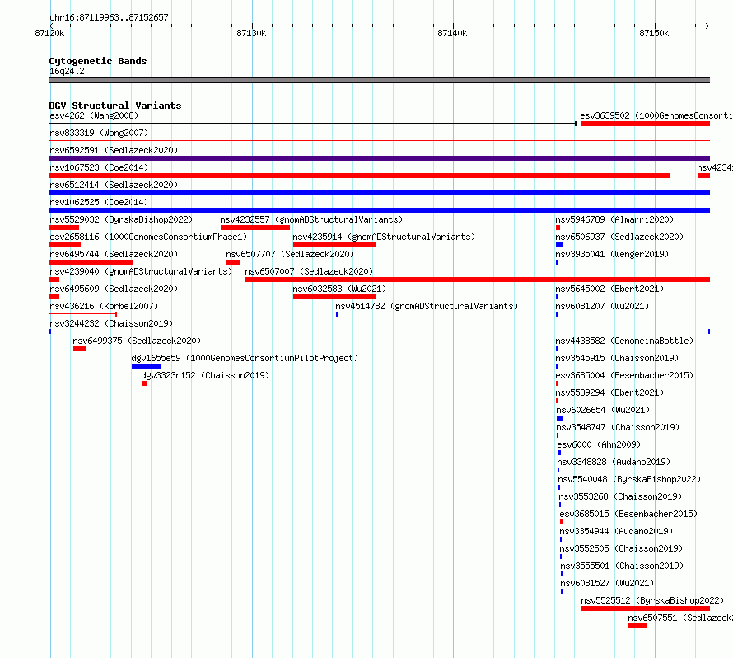Open nsv5946789 (Almarri2020) label
This screenshot has height=658, width=733.
click(x=614, y=219)
